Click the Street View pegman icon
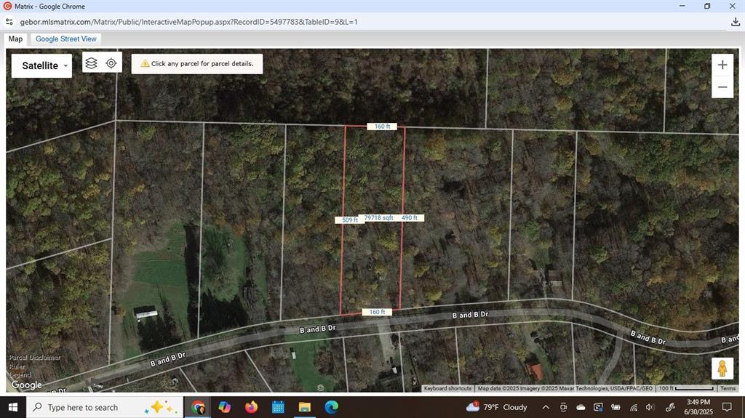Screen dimensions: 745x418 click(x=722, y=369)
